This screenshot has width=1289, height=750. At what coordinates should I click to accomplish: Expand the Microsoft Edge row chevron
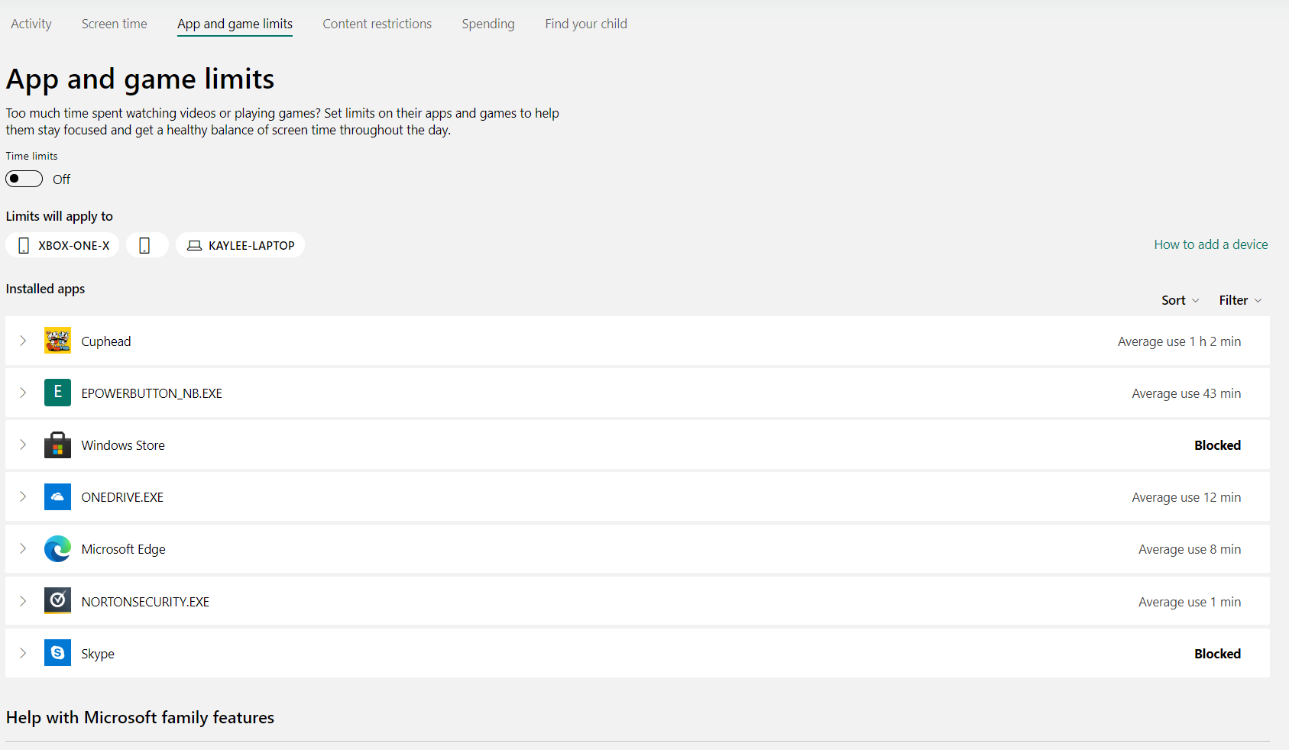click(x=23, y=548)
